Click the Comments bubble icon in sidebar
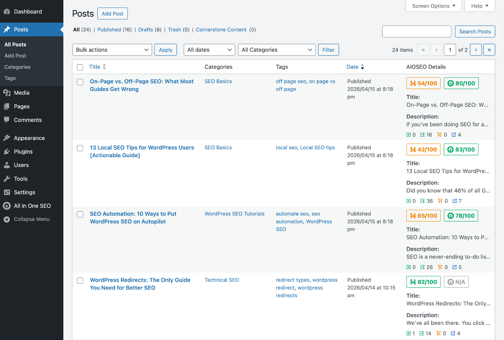The height and width of the screenshot is (340, 504). tap(7, 120)
